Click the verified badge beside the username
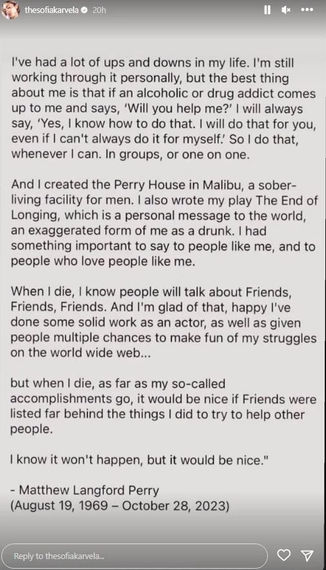Viewport: 326px width, 570px height. 84,10
